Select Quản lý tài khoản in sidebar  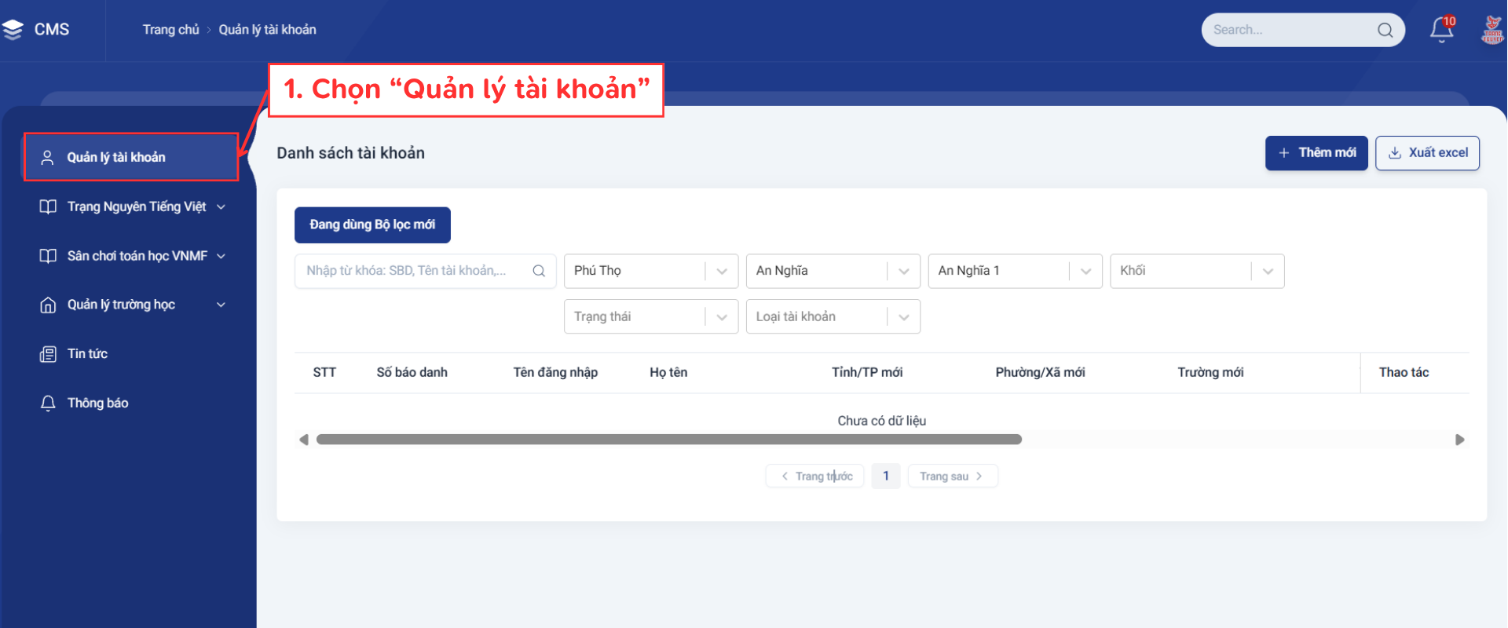(131, 157)
